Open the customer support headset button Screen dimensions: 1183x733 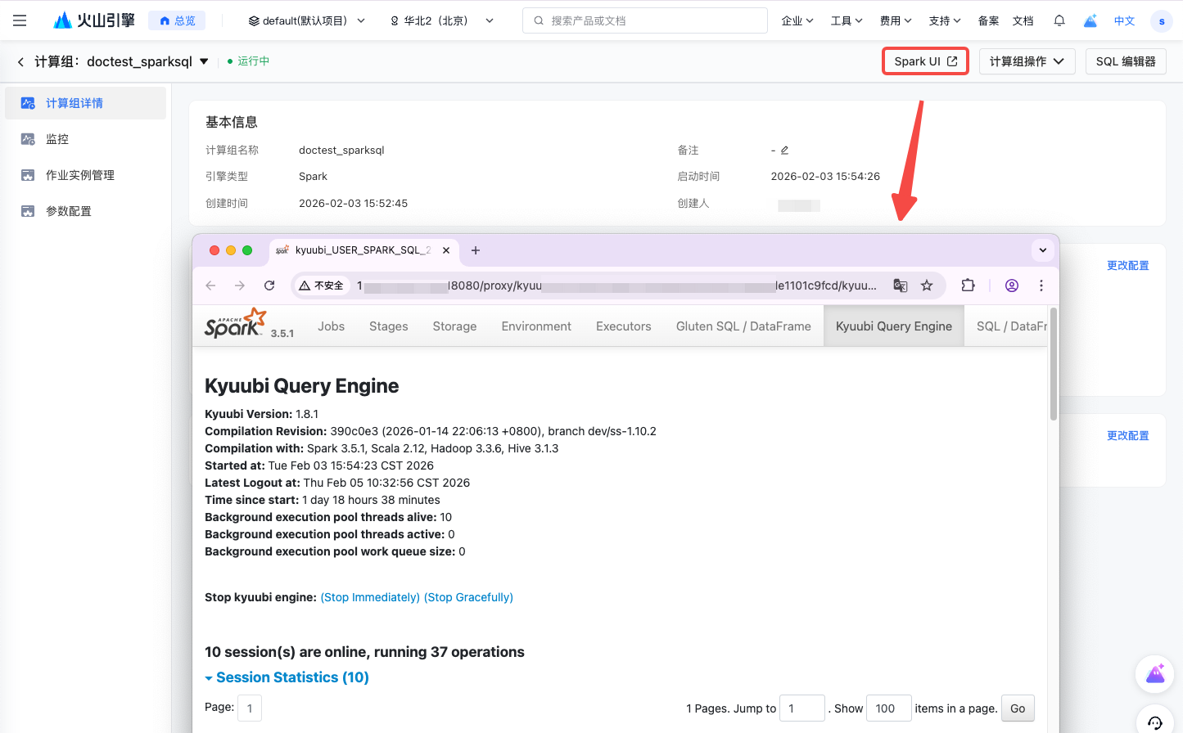1155,722
